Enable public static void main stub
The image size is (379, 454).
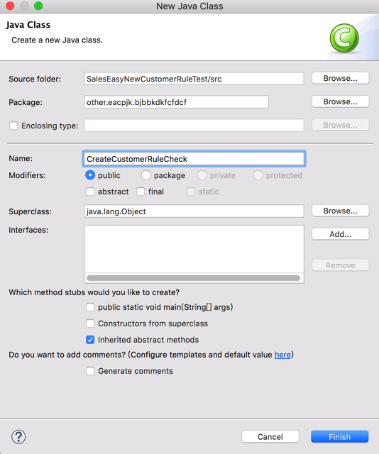(90, 307)
